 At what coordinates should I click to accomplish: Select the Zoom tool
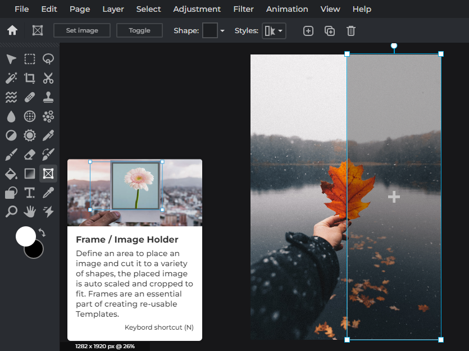(x=11, y=212)
